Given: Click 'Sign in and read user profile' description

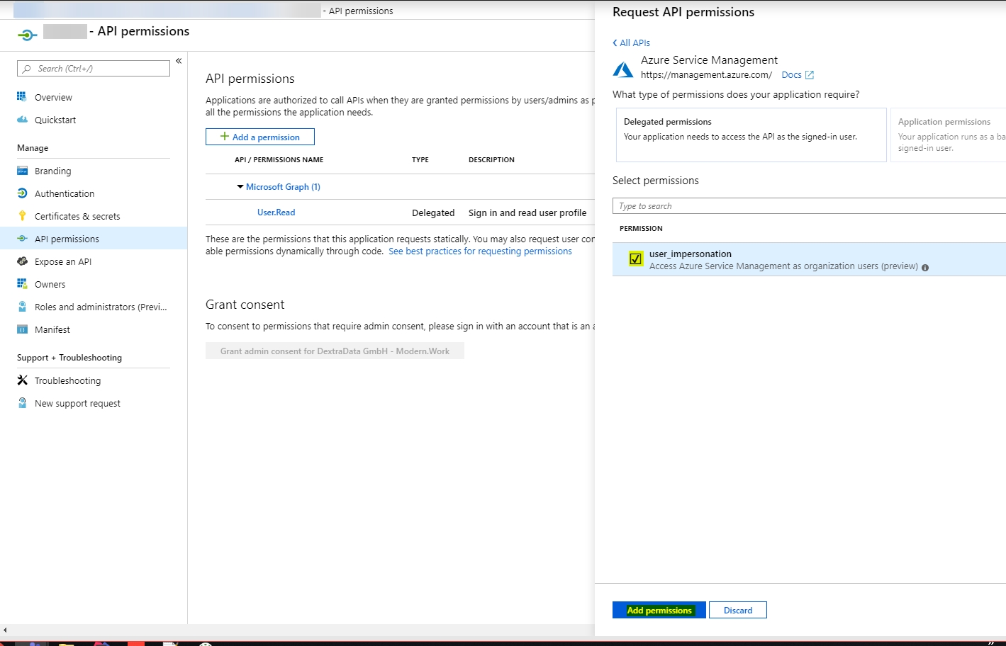Looking at the screenshot, I should pos(527,212).
